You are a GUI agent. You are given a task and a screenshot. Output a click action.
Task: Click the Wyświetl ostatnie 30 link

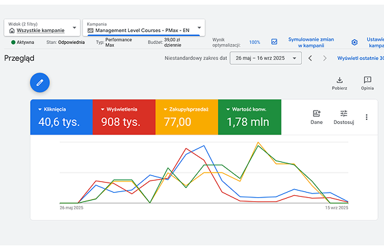pos(361,58)
